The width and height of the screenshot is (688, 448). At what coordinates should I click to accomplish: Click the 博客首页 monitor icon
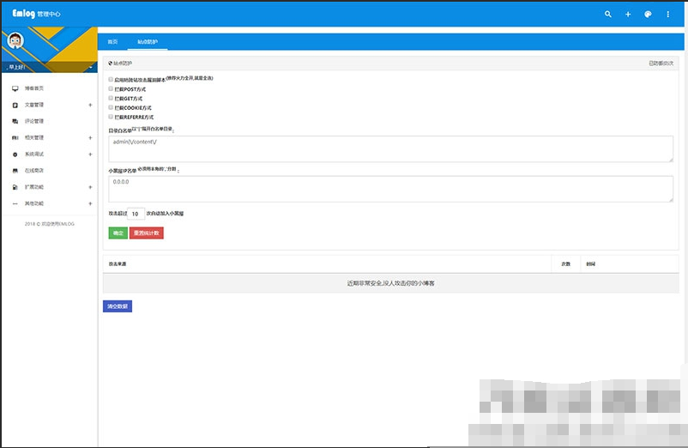tap(15, 88)
